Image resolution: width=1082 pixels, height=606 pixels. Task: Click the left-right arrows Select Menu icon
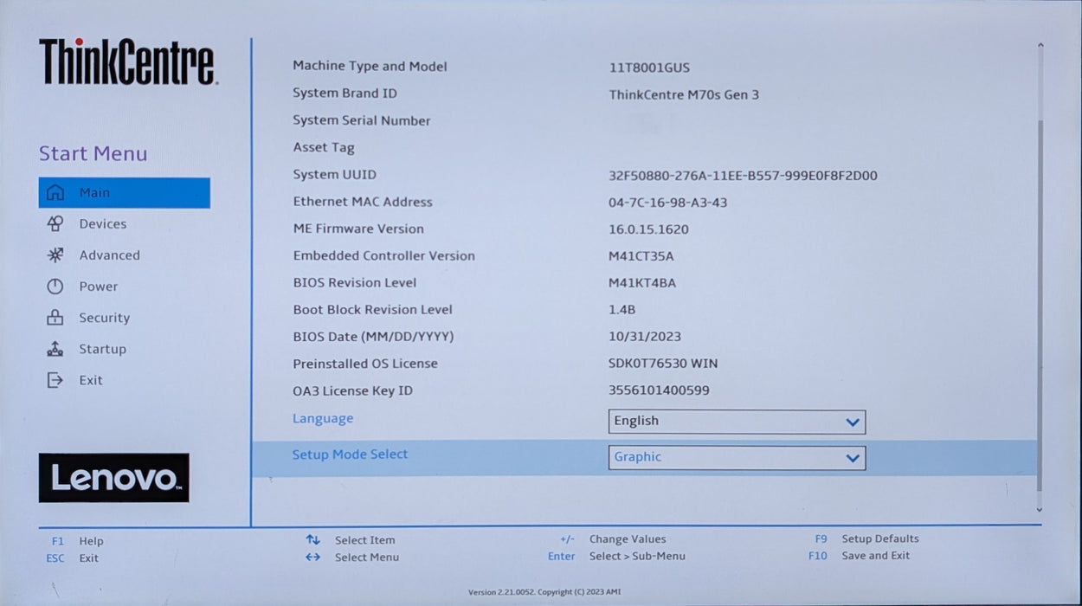tap(312, 557)
